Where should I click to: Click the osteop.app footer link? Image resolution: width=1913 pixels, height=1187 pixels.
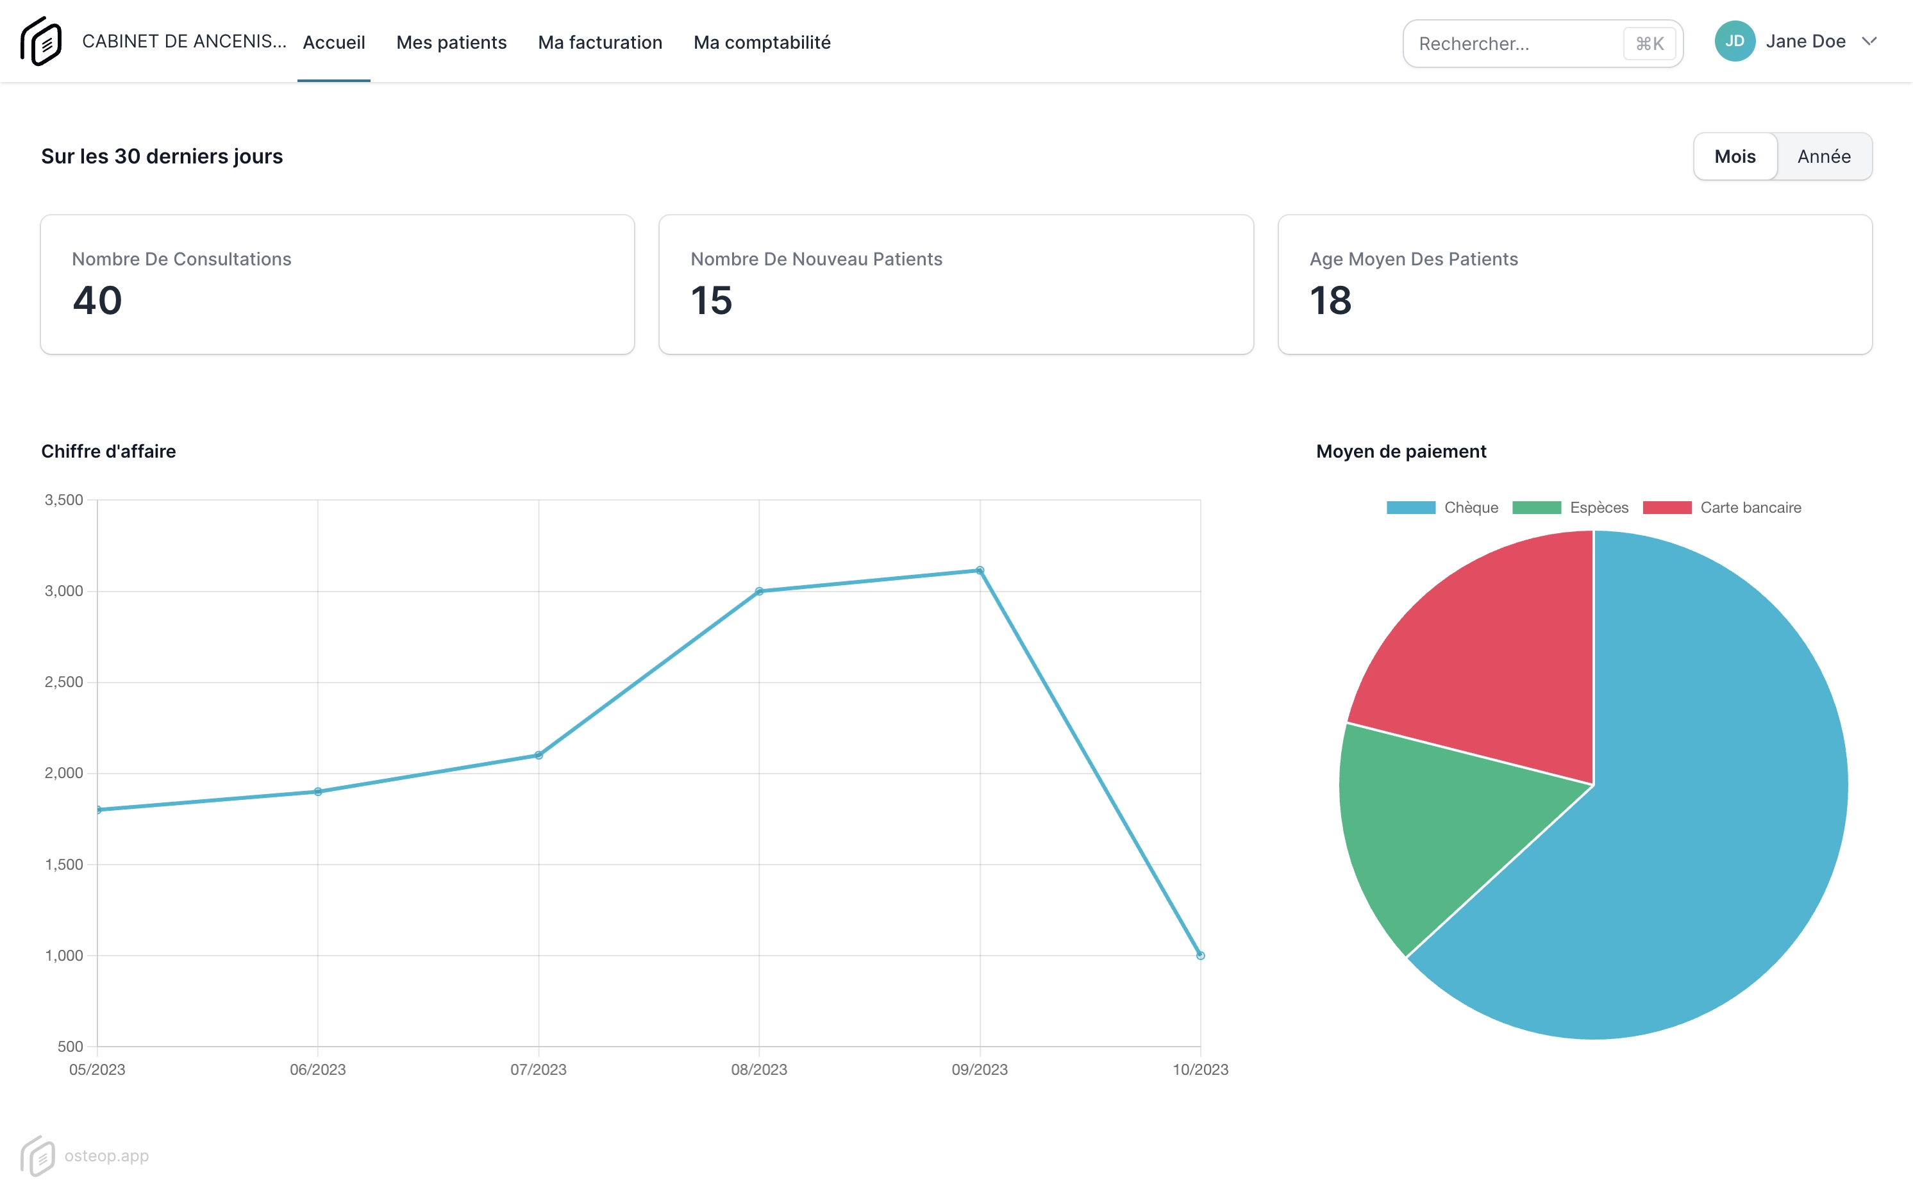tap(107, 1156)
